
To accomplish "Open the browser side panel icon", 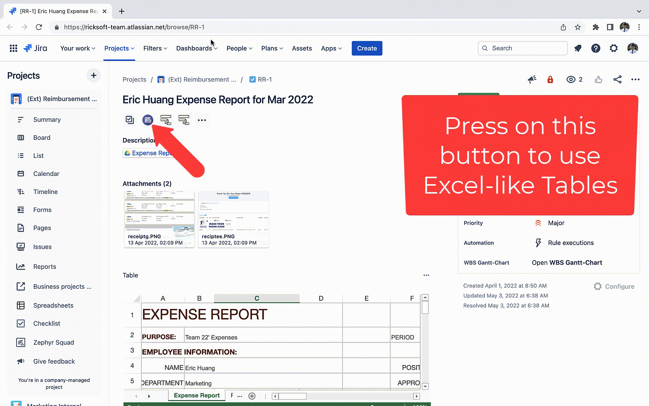I will 610,27.
